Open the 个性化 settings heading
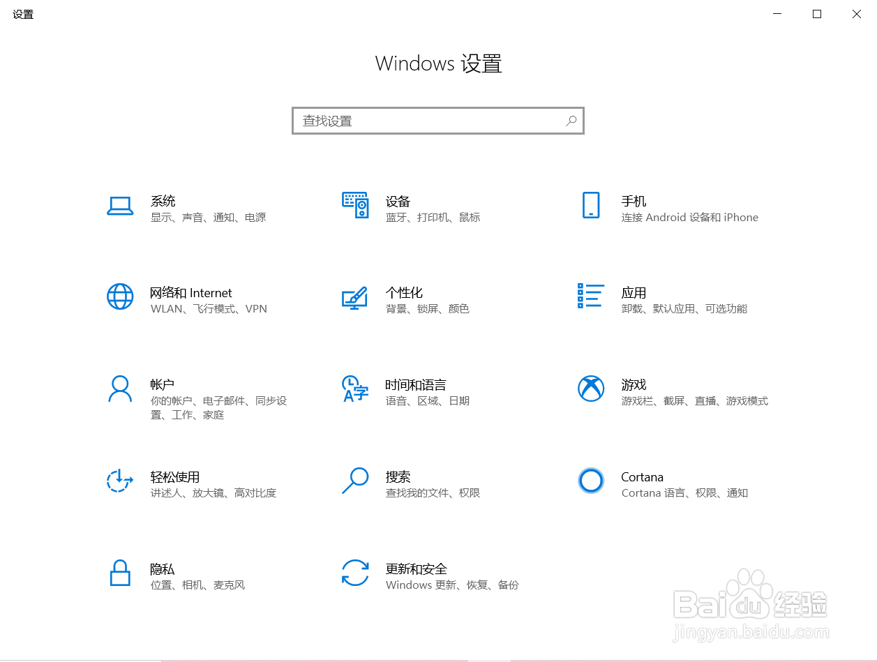Viewport: 877px width, 662px height. 404,293
